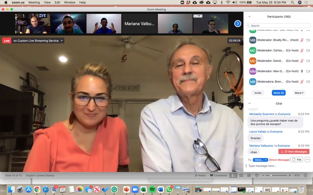Attach a file using File button
Image resolution: width=313 pixels, height=195 pixels.
[297, 160]
